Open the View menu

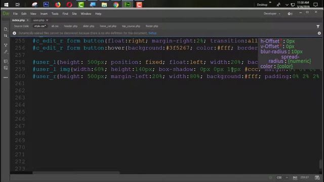pos(33,14)
